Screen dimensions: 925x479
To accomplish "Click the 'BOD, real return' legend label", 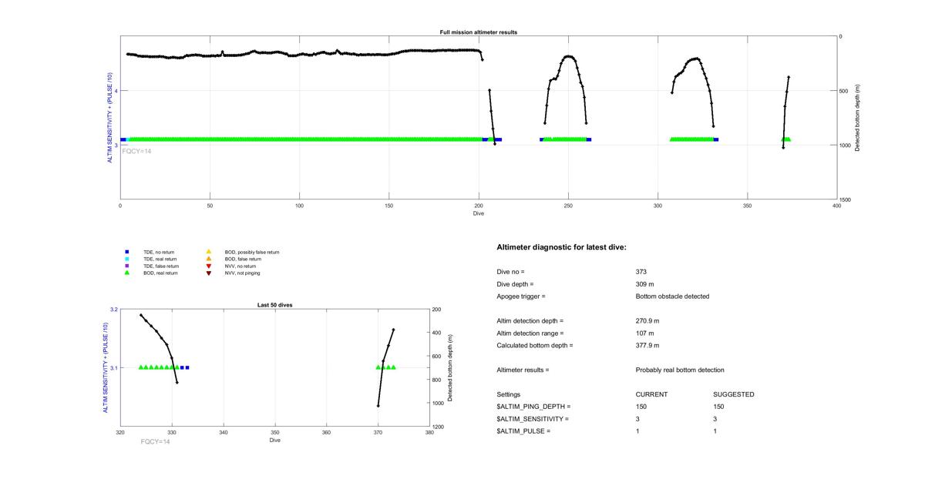I will pyautogui.click(x=160, y=273).
